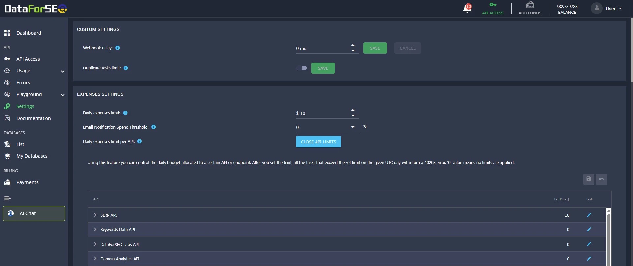This screenshot has width=633, height=266.
Task: Open API Access in the sidebar
Action: coord(28,59)
